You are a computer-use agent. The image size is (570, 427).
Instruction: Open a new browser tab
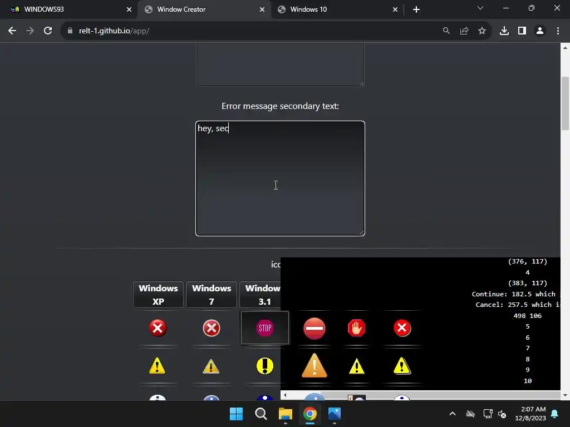click(416, 9)
